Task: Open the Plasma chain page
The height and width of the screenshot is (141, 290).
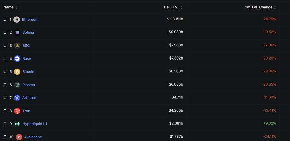Action: [x=29, y=85]
